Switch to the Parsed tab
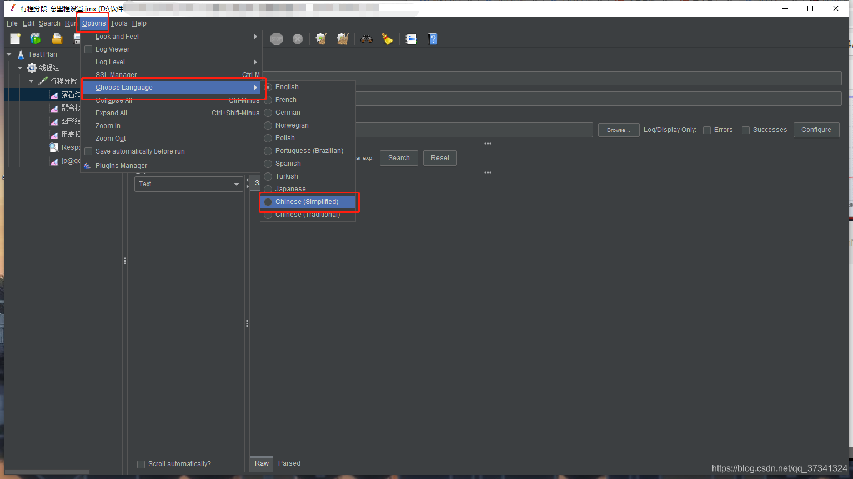 289,463
